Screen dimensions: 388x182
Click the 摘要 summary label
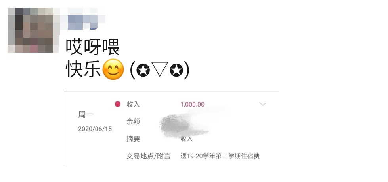[x=133, y=139]
